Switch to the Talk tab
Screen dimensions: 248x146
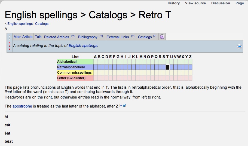38,37
